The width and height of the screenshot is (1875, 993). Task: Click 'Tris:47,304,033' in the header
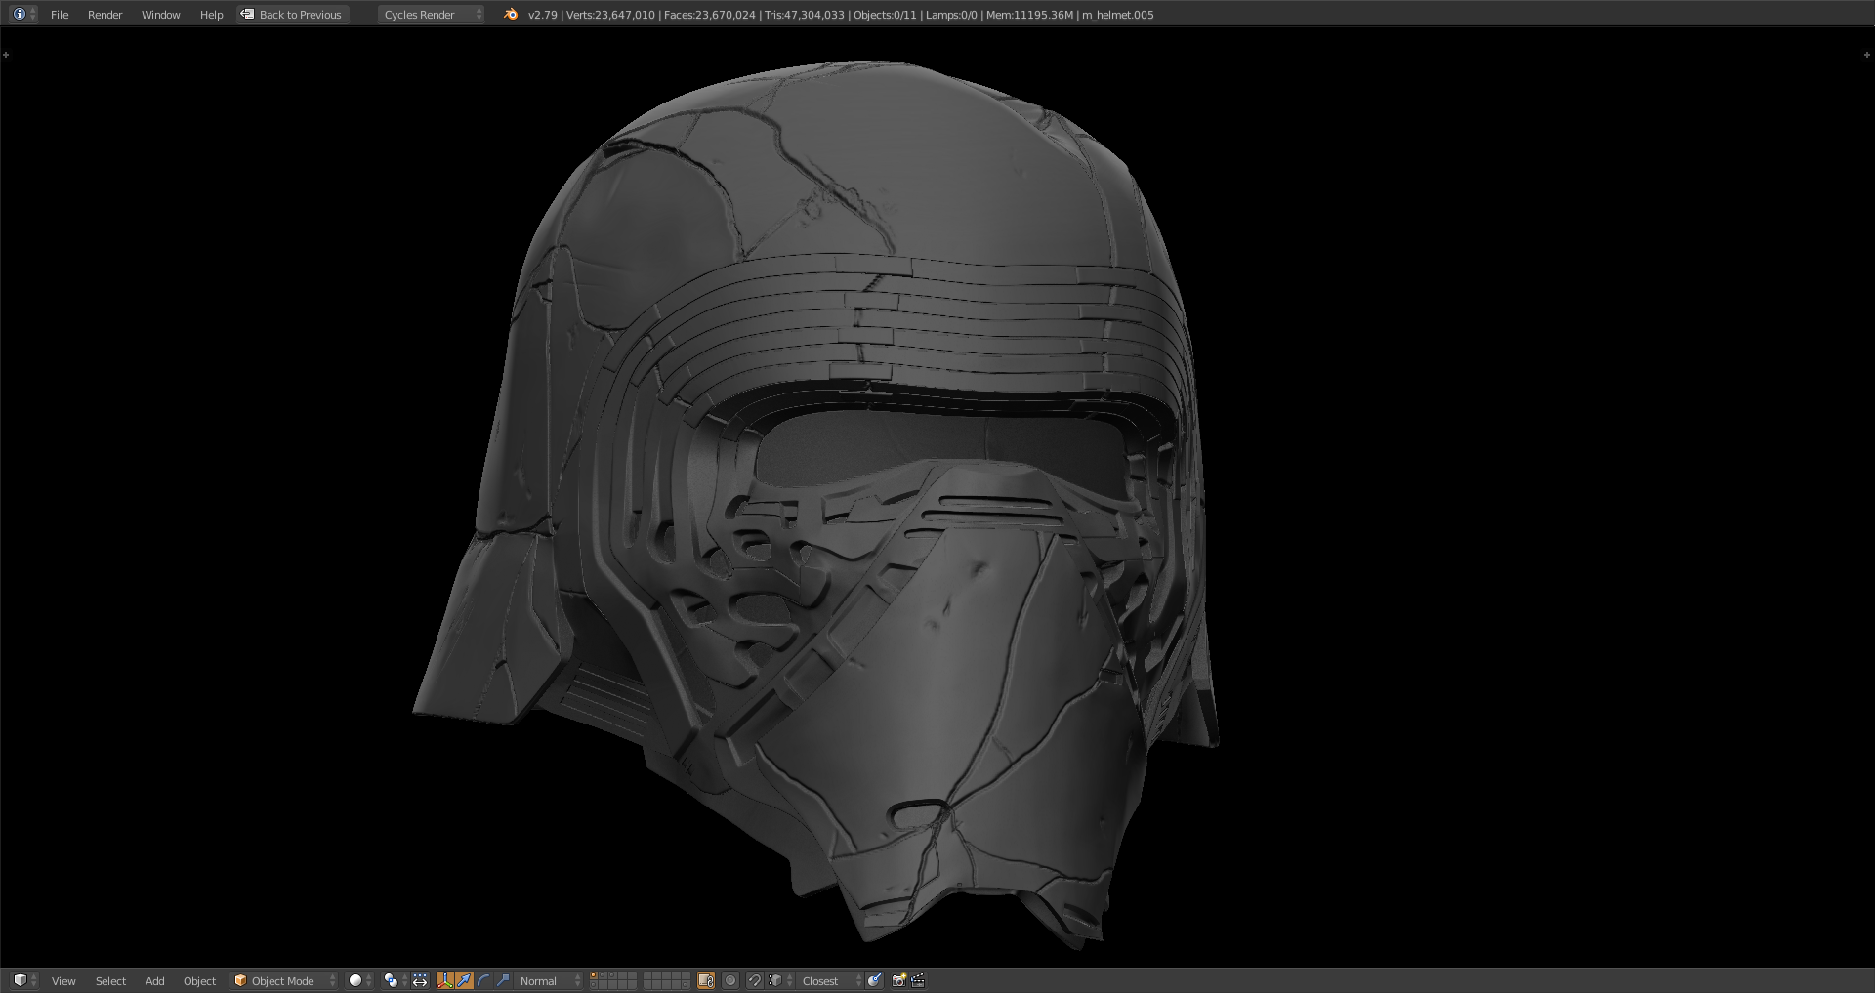pyautogui.click(x=805, y=15)
